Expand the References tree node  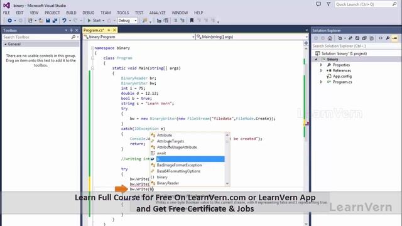pos(321,70)
